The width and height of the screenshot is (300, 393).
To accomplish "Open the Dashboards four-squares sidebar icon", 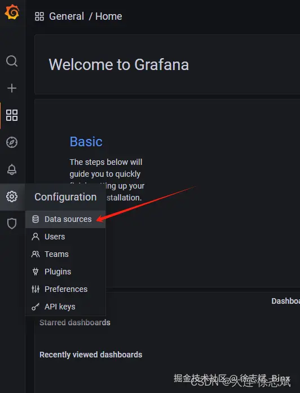I will pos(12,115).
